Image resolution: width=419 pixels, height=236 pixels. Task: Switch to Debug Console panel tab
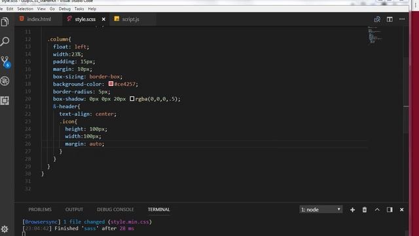(x=115, y=210)
